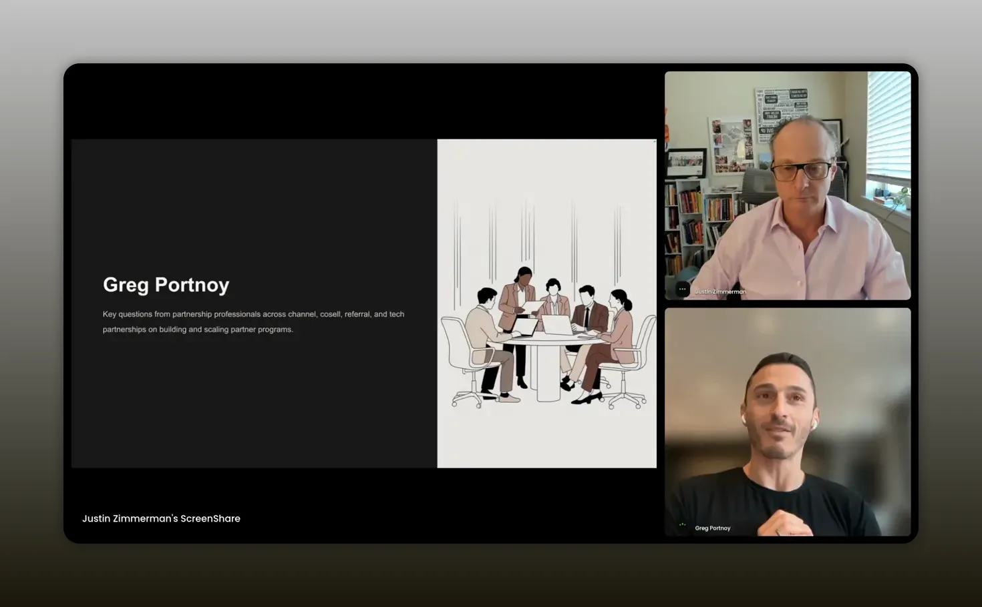The height and width of the screenshot is (607, 982).
Task: Click the tiny green dot atop the illustration corner
Action: 654,141
